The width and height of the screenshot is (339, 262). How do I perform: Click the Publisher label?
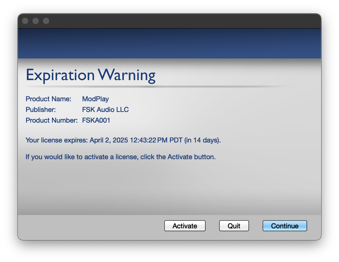(41, 110)
